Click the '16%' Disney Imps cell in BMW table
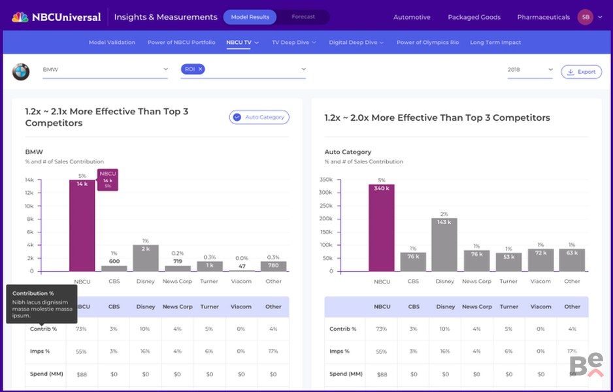Screen dimensions: 613x392 145,351
